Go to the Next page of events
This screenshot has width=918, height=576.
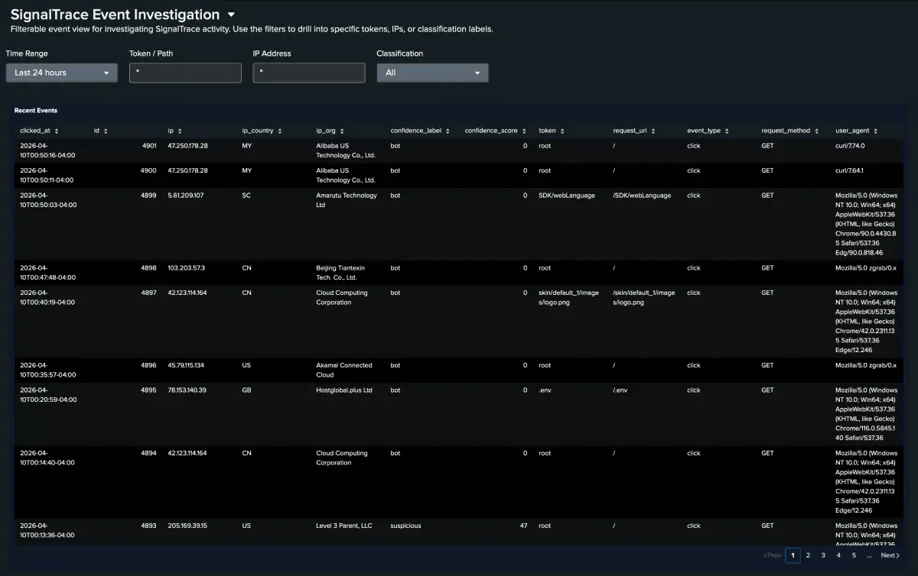point(889,555)
